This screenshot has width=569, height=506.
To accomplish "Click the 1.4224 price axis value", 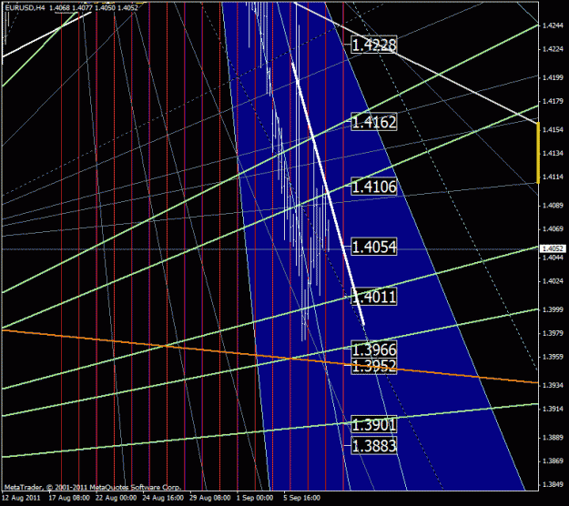I will [x=553, y=49].
